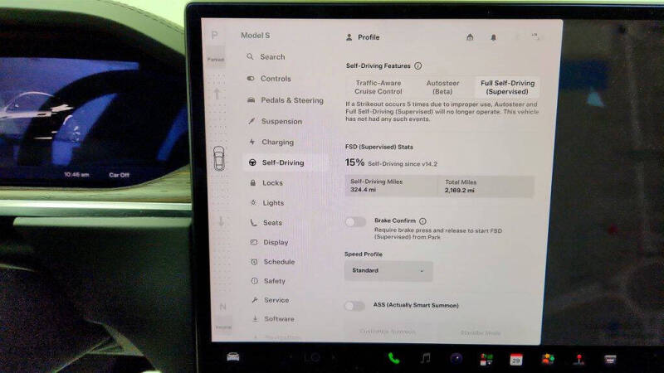This screenshot has width=664, height=373.
Task: Open the Music note app
Action: (x=426, y=358)
